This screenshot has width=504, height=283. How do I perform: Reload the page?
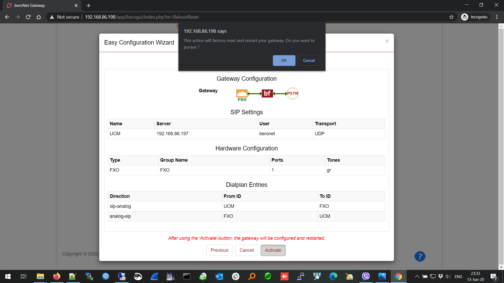click(28, 17)
